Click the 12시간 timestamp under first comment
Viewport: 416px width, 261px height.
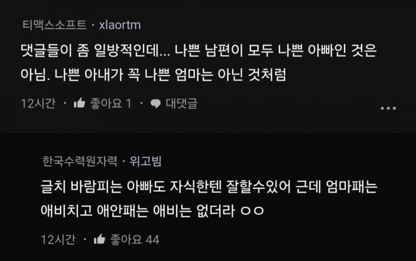click(x=38, y=103)
